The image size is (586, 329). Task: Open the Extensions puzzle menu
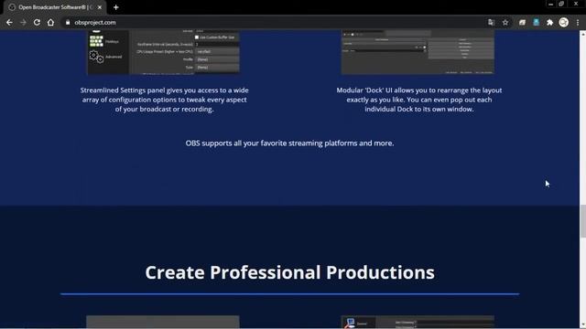(549, 22)
